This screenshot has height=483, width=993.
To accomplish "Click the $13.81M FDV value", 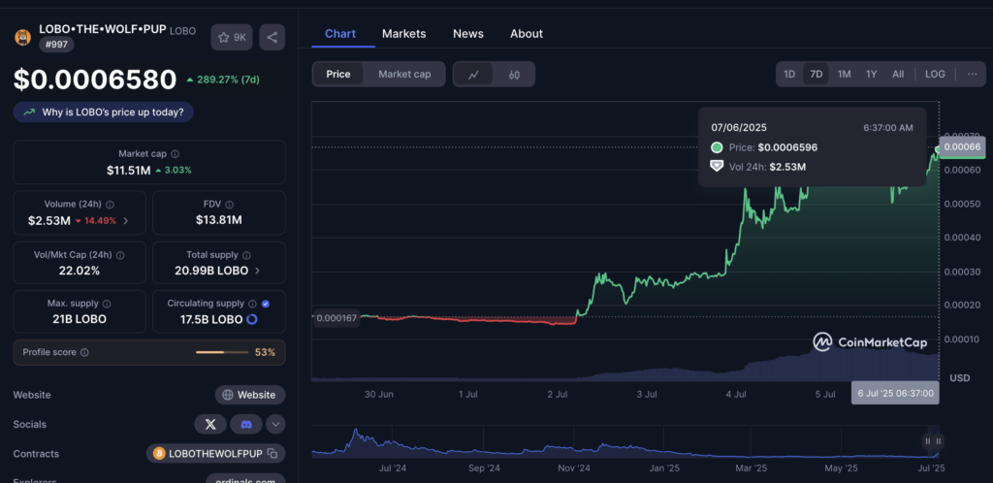I will pyautogui.click(x=218, y=220).
